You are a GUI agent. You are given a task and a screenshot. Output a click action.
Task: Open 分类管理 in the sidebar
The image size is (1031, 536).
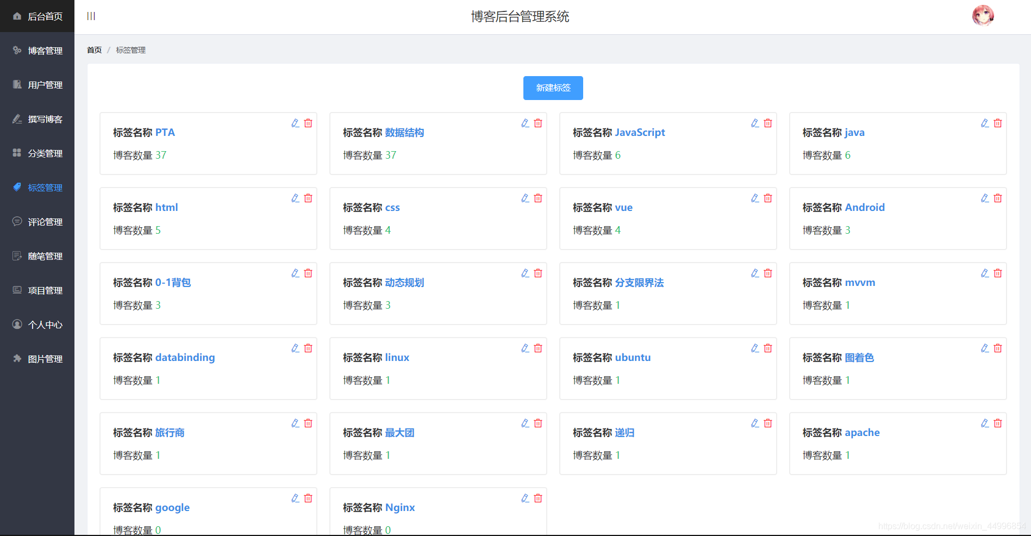pyautogui.click(x=37, y=153)
